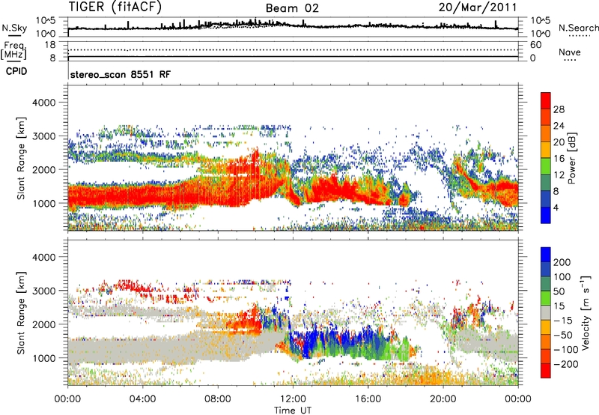Click the '200' tick on the velocity scale

point(562,262)
